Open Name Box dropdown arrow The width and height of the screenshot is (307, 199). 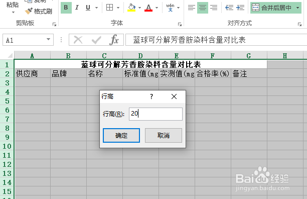(x=48, y=39)
